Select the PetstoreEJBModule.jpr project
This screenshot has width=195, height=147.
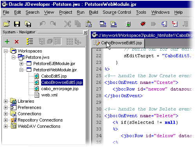click(54, 64)
